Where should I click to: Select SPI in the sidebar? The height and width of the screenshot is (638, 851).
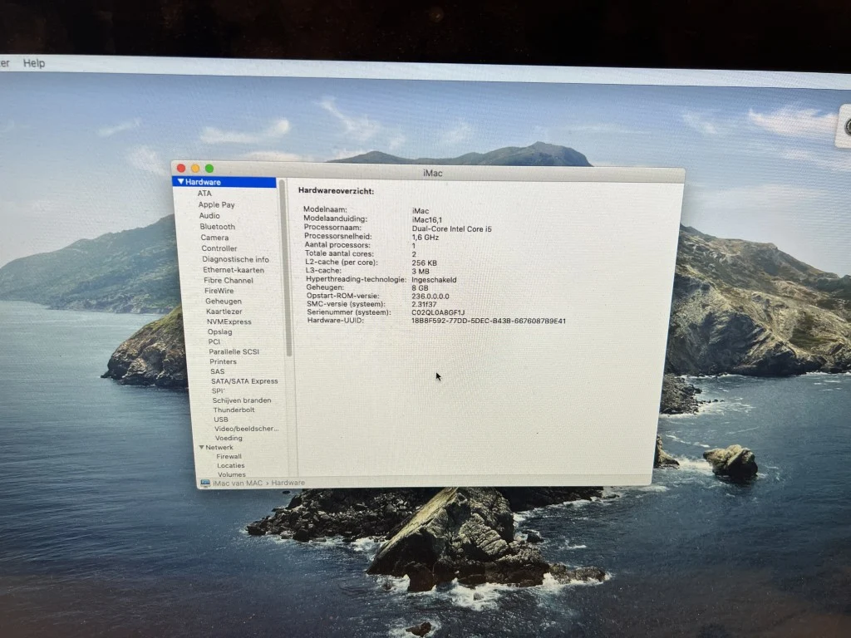click(x=217, y=390)
